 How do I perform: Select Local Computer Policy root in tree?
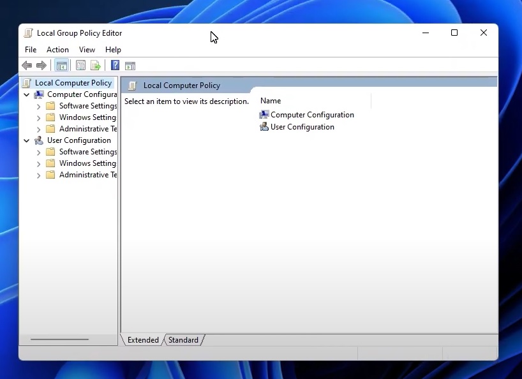click(x=73, y=83)
